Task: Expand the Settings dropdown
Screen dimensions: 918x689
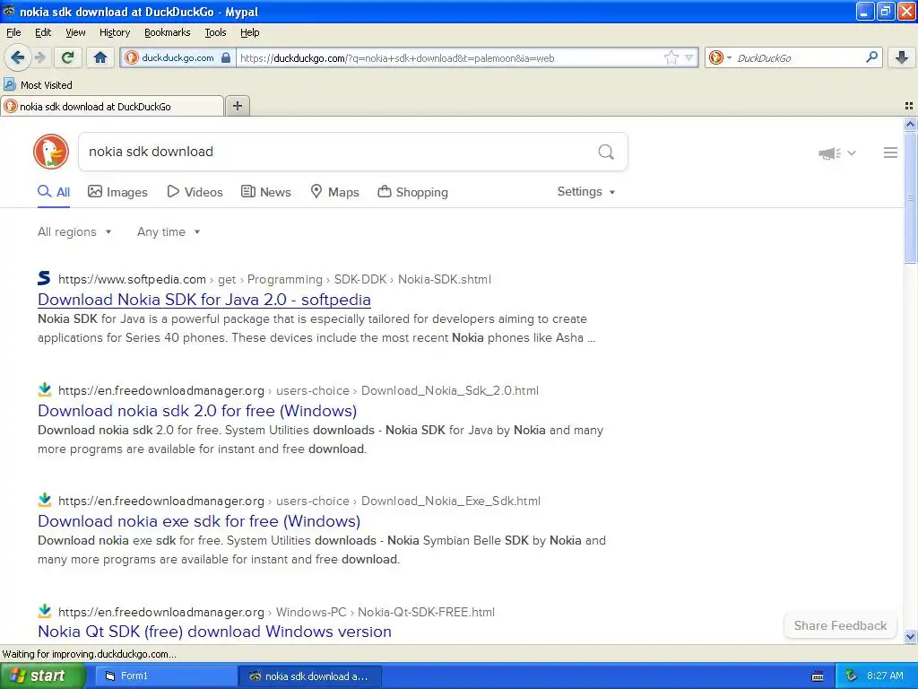Action: [586, 192]
